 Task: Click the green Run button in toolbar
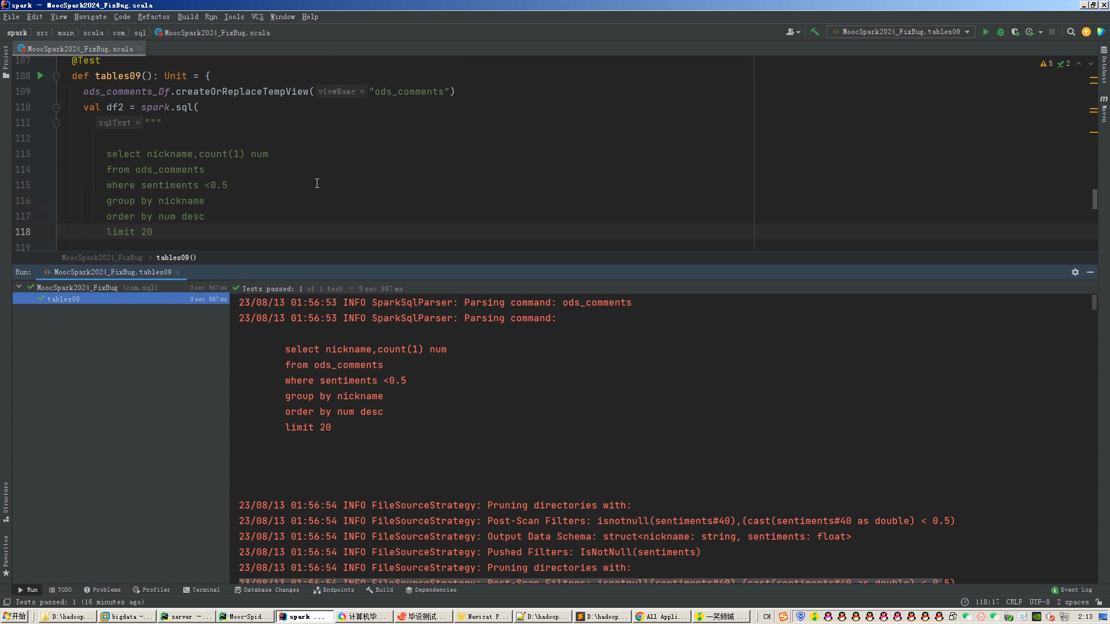(986, 32)
